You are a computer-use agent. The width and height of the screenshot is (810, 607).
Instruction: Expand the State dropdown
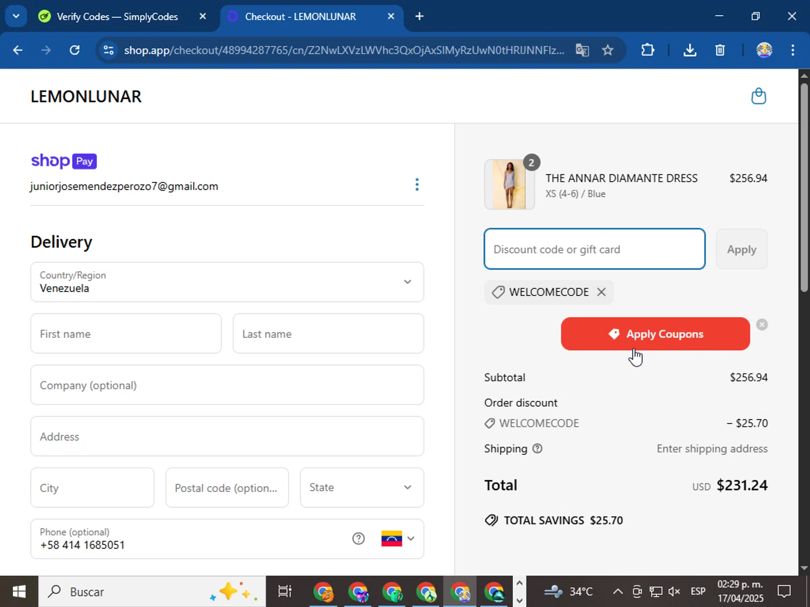click(362, 487)
